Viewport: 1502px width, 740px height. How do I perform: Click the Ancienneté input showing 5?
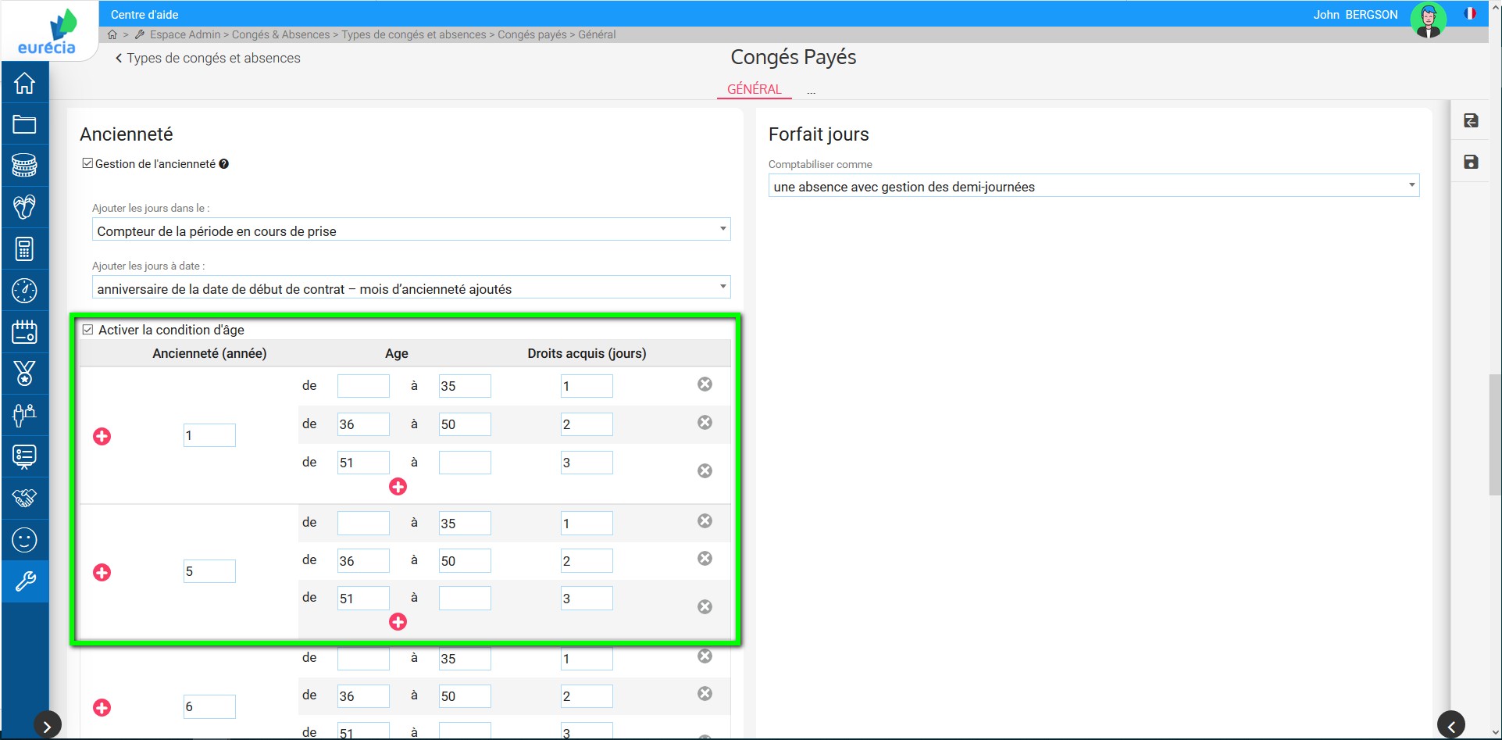[209, 571]
